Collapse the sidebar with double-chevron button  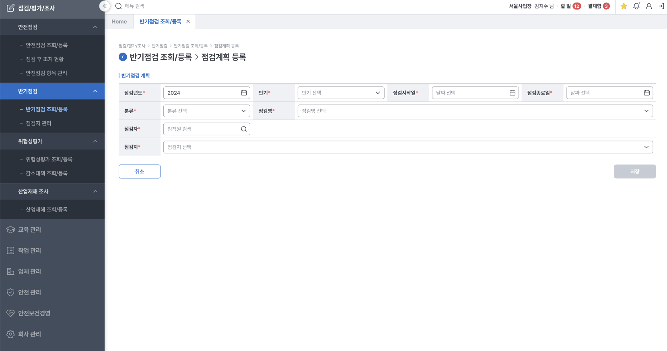[105, 6]
